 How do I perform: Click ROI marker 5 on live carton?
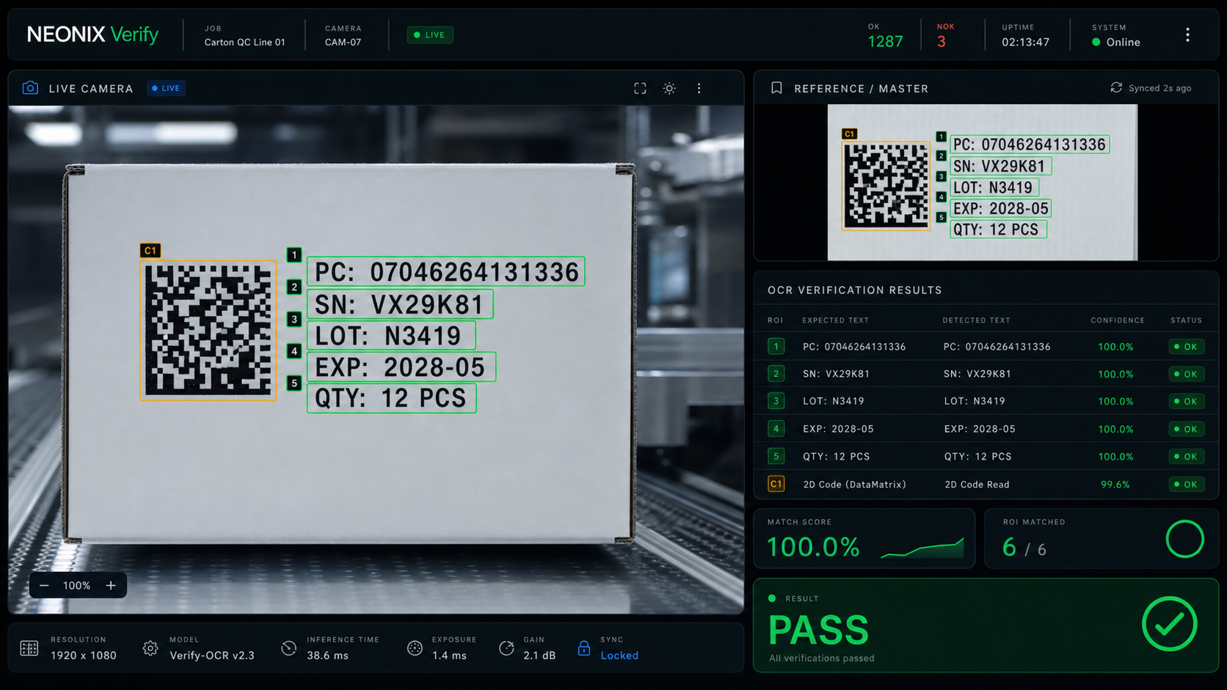click(294, 383)
